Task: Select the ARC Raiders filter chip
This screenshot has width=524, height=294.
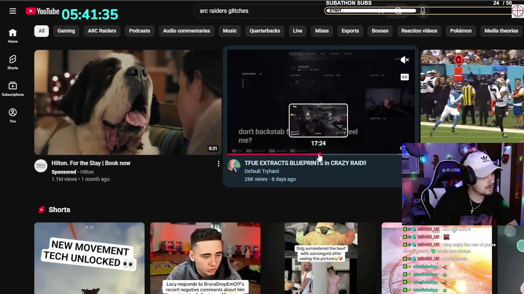Action: 102,31
